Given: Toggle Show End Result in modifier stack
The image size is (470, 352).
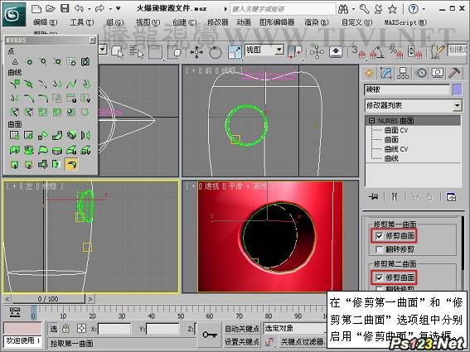Looking at the screenshot, I should point(395,197).
